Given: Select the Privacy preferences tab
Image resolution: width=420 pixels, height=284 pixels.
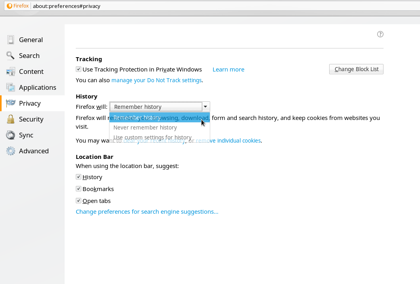Looking at the screenshot, I should coord(33,103).
